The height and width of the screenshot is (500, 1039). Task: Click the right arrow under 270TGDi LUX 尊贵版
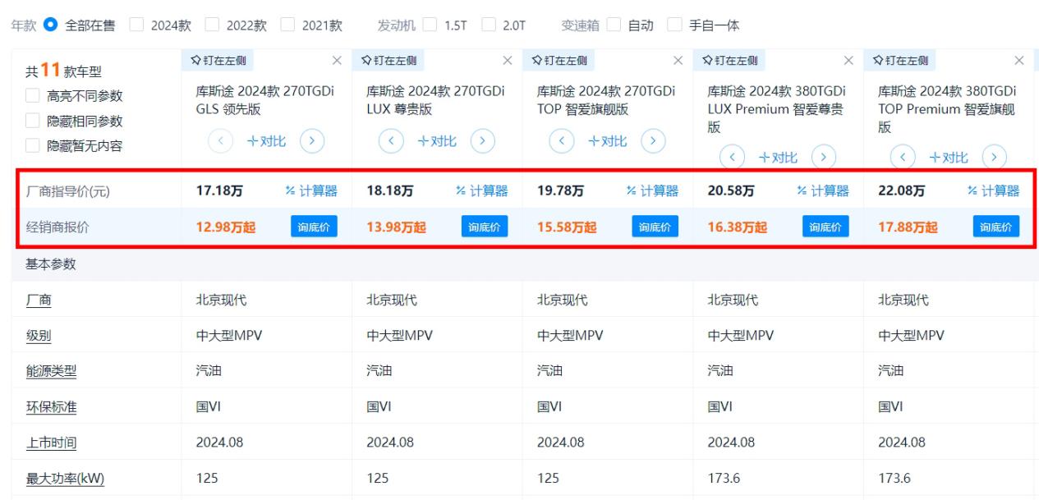[481, 140]
